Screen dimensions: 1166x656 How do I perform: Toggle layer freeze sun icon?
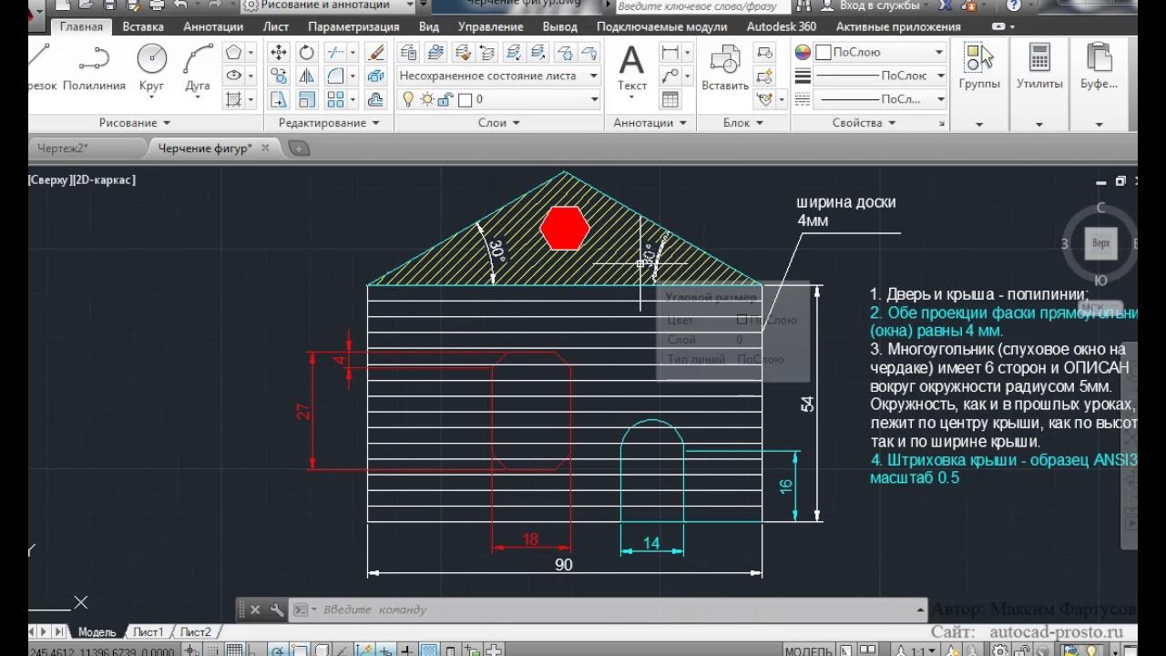tap(428, 99)
